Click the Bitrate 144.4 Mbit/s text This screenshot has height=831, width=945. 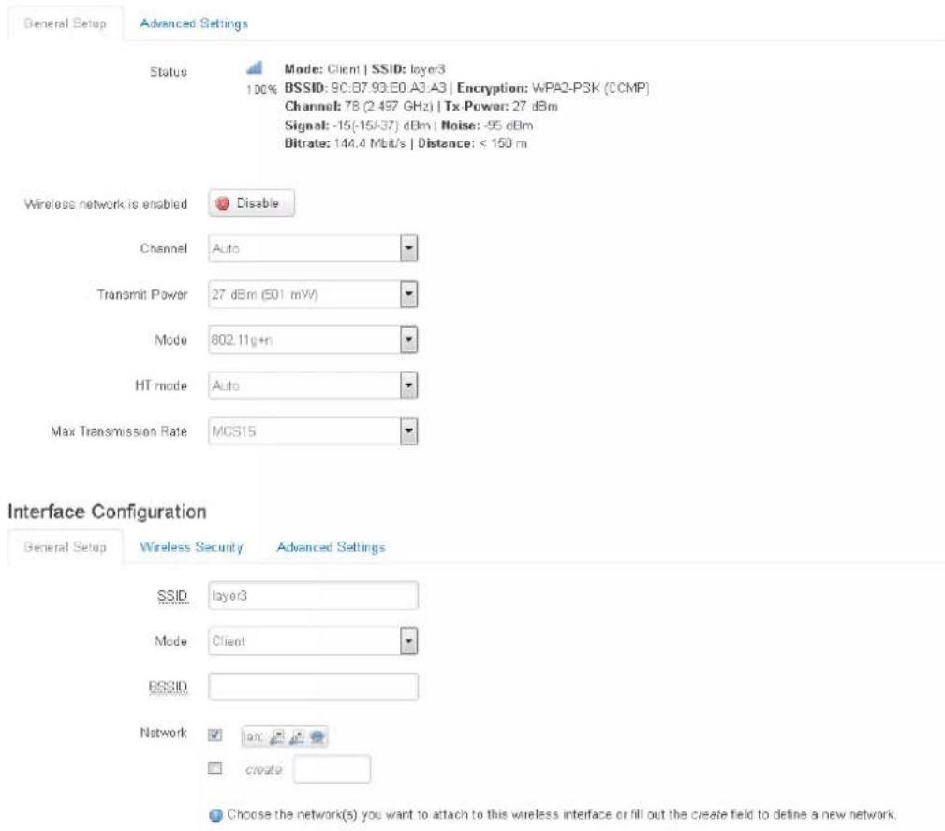click(345, 143)
